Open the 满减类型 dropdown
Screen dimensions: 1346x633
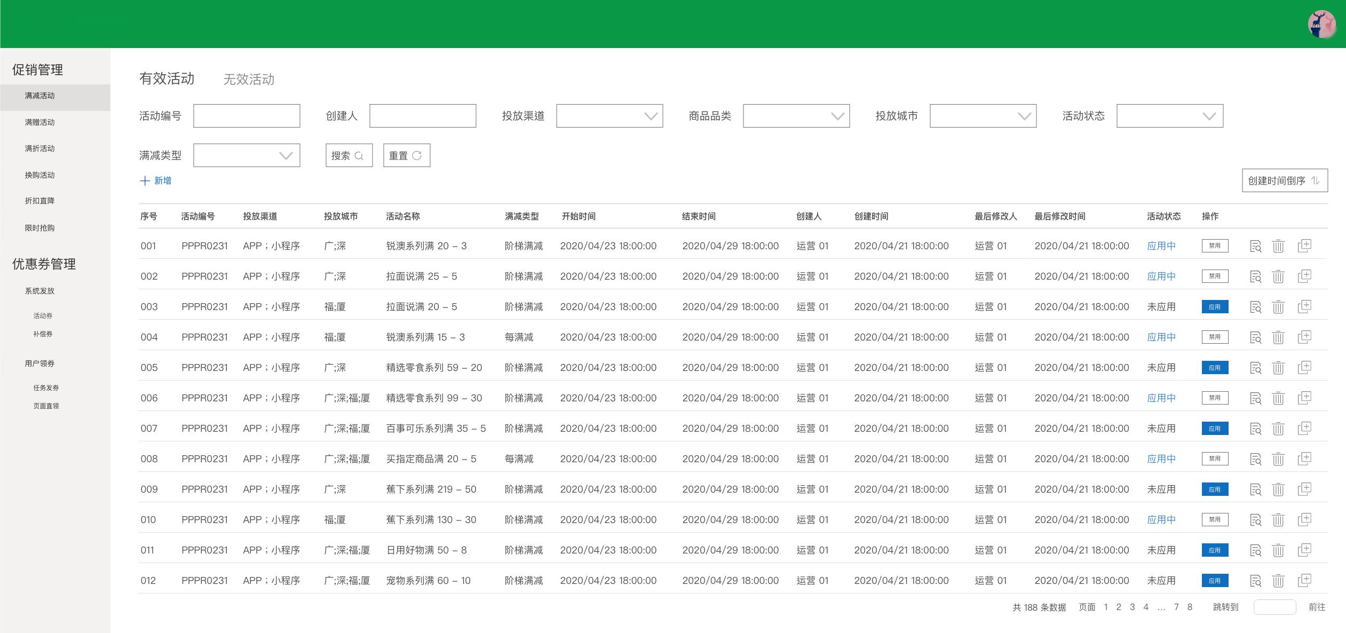click(247, 155)
